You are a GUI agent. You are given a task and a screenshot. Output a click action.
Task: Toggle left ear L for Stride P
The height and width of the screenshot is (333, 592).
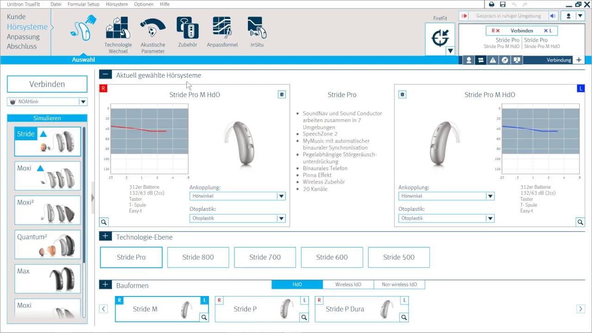tap(304, 300)
